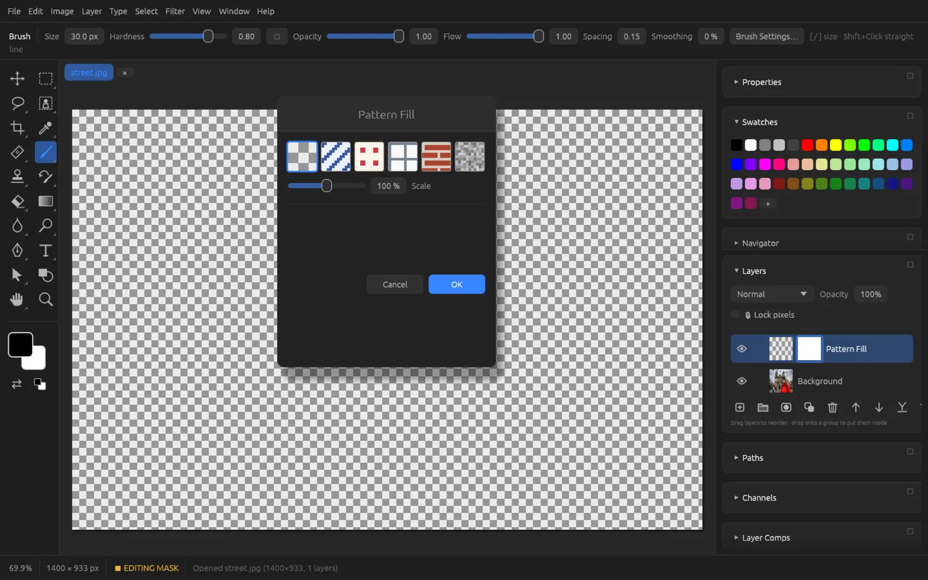The height and width of the screenshot is (580, 928).
Task: Click the merge layers icon
Action: 902,407
